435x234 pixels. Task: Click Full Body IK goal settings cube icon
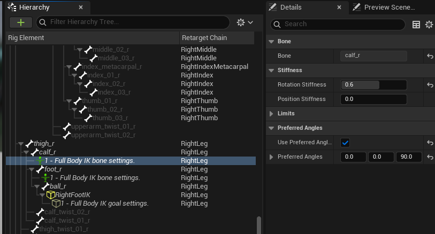[x=56, y=204]
